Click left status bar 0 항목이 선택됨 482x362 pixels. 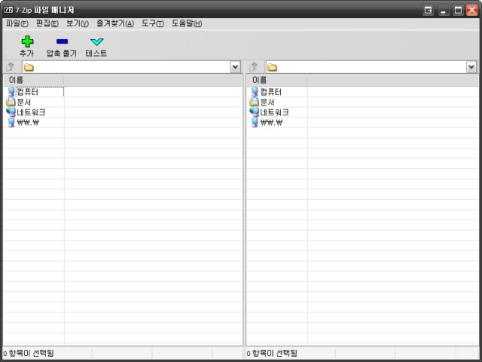pyautogui.click(x=29, y=353)
